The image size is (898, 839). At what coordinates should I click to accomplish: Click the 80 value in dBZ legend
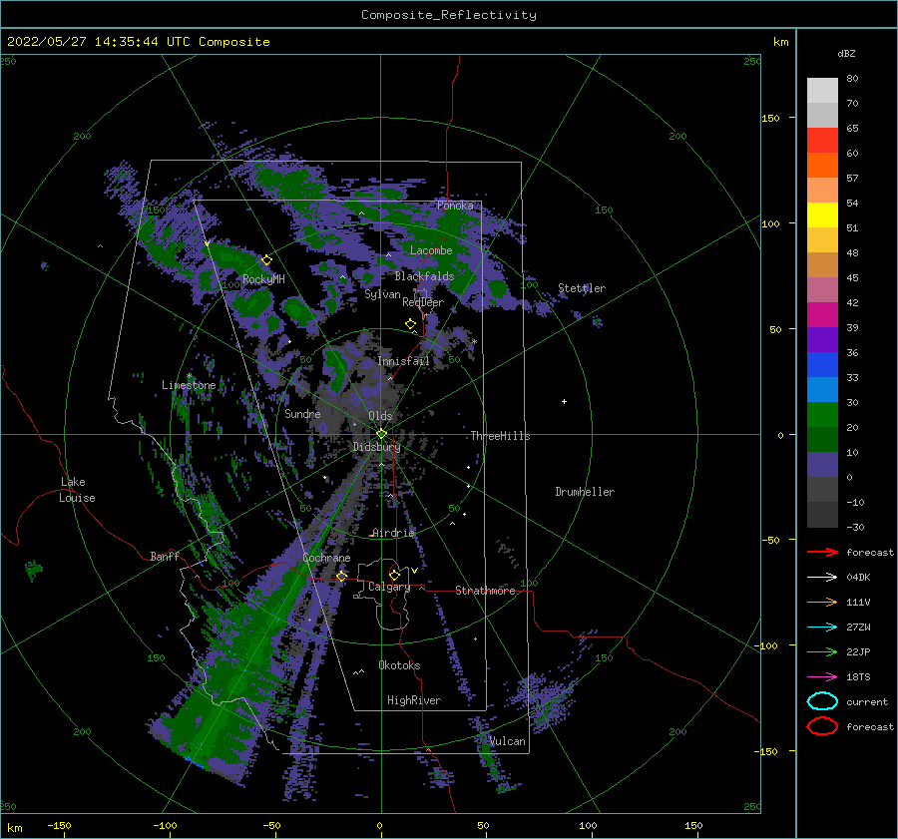tap(852, 79)
